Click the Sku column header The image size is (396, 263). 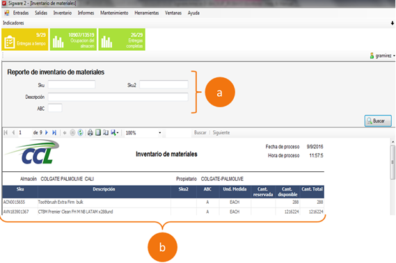20,191
